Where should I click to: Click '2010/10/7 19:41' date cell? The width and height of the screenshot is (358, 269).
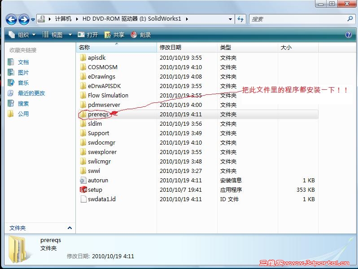(x=181, y=190)
